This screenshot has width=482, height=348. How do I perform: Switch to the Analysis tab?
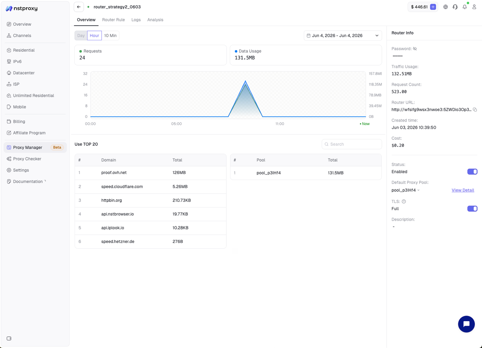click(x=155, y=20)
